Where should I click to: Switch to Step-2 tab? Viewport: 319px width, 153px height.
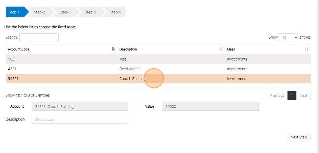(40, 12)
